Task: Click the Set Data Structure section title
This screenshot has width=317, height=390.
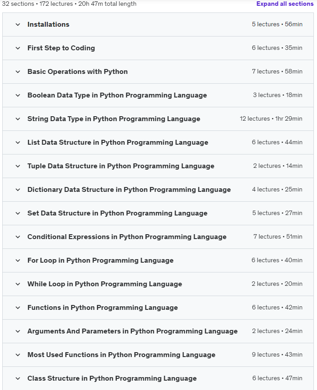Action: [118, 213]
